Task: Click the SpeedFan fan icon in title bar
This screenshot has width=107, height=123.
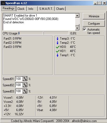Action: (3, 3)
